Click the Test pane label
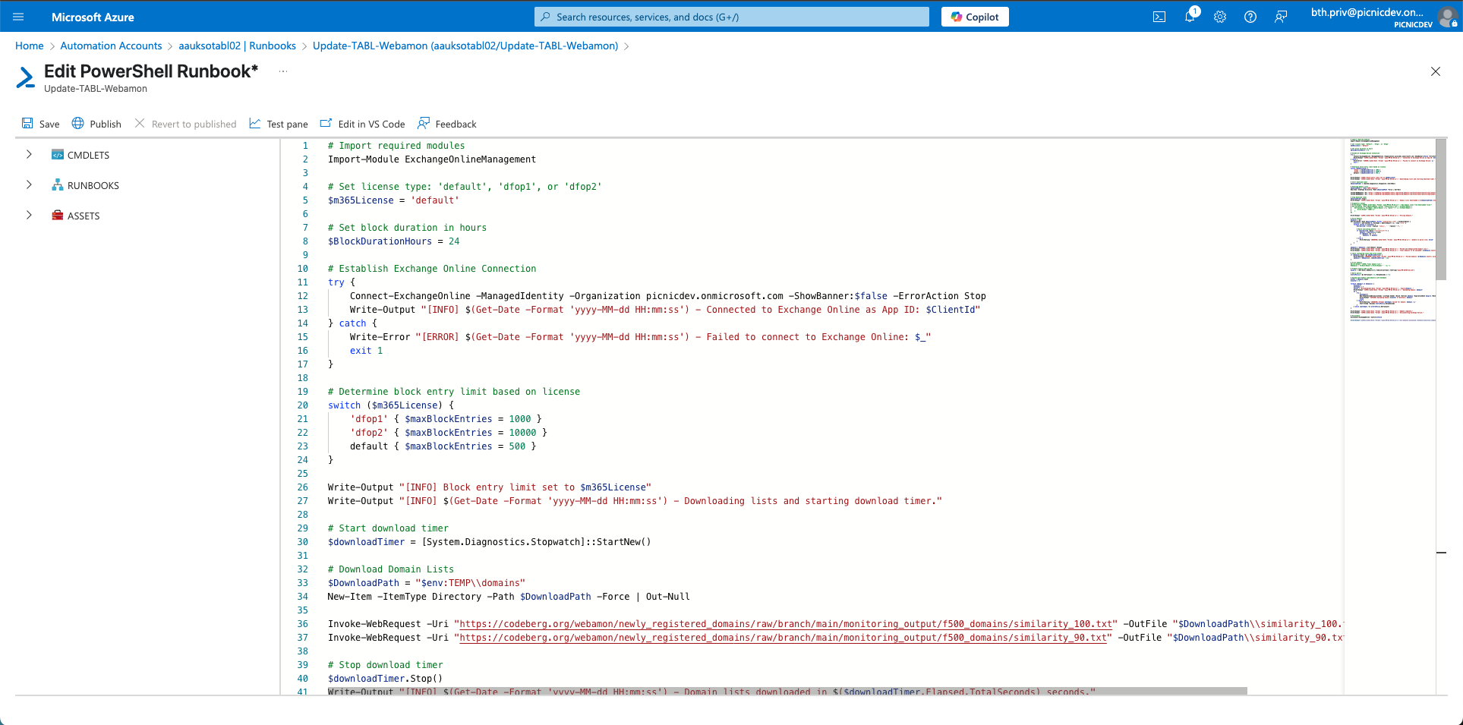Viewport: 1463px width, 725px height. tap(288, 124)
